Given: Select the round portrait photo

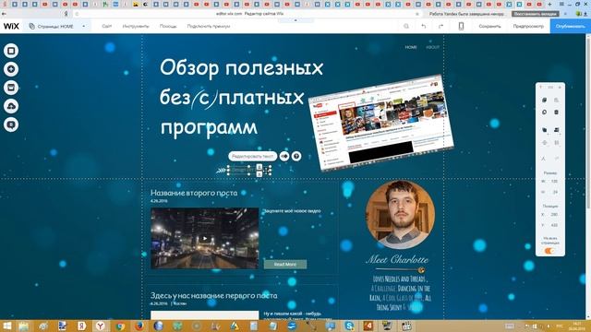Looking at the screenshot, I should [x=400, y=215].
